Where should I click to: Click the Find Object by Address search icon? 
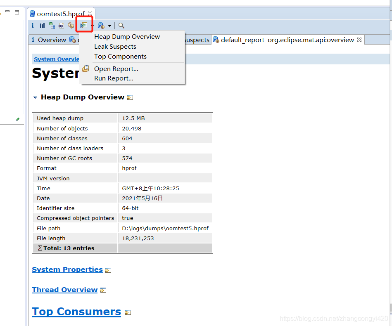point(121,26)
